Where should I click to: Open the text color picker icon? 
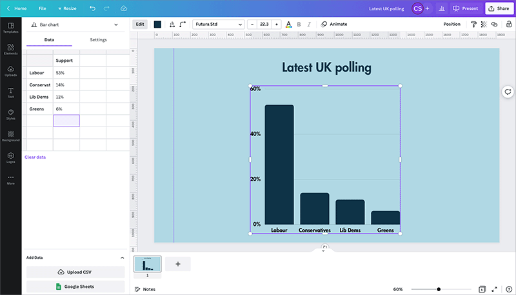pos(288,24)
